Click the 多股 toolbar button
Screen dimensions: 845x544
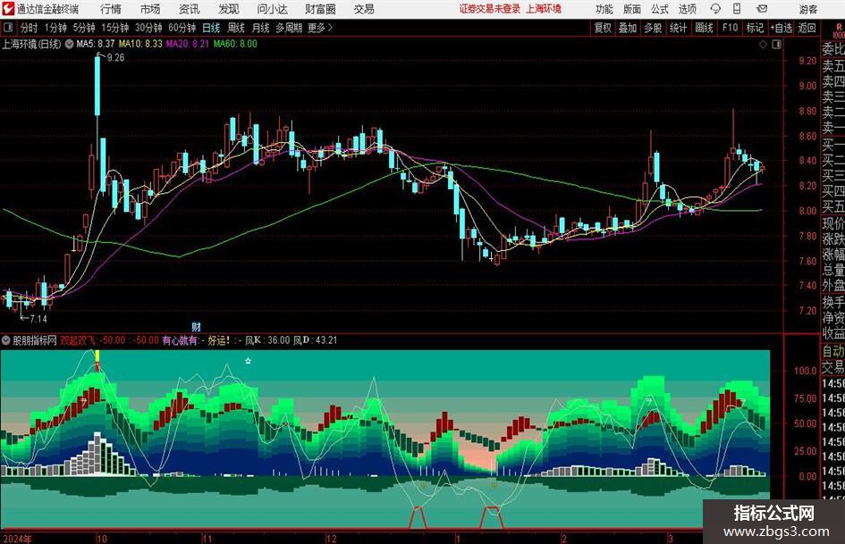pyautogui.click(x=653, y=28)
